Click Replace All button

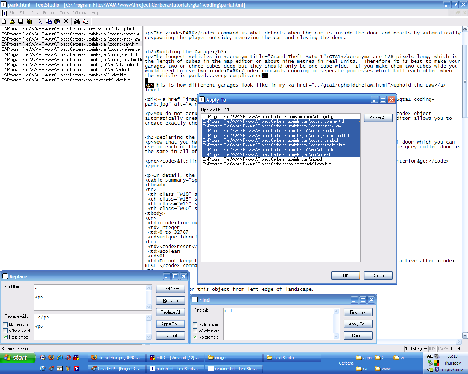tap(170, 312)
